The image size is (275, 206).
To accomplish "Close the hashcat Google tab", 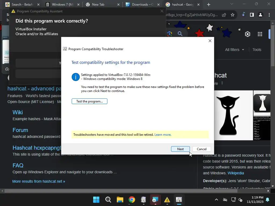I will (198, 5).
